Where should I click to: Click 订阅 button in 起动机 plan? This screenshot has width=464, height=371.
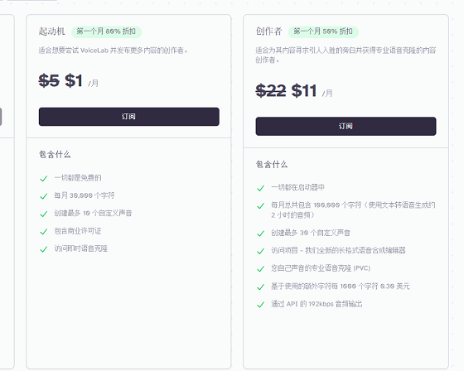[128, 117]
